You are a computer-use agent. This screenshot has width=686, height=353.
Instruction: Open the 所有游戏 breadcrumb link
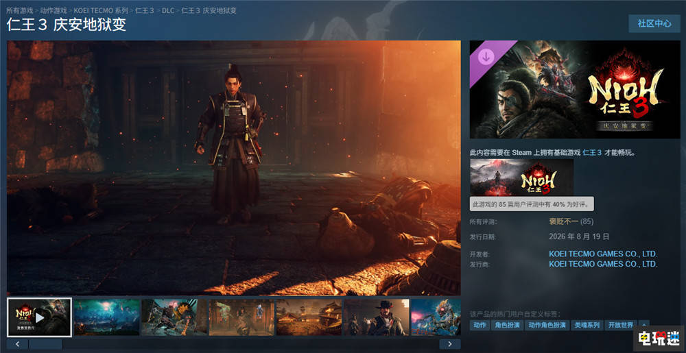click(20, 10)
